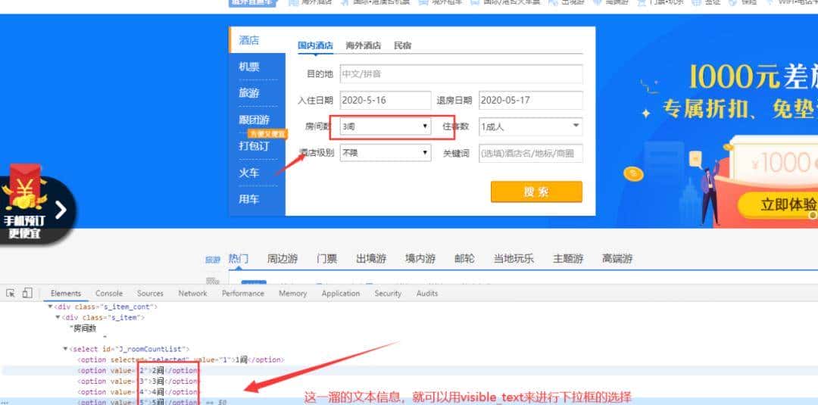
Task: Switch to DevTools Network tab
Action: click(x=192, y=294)
